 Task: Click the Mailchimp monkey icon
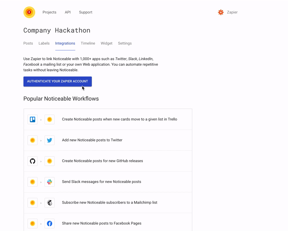tap(50, 203)
